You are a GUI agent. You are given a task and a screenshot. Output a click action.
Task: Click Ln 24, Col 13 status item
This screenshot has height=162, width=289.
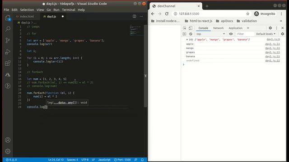click(56, 160)
